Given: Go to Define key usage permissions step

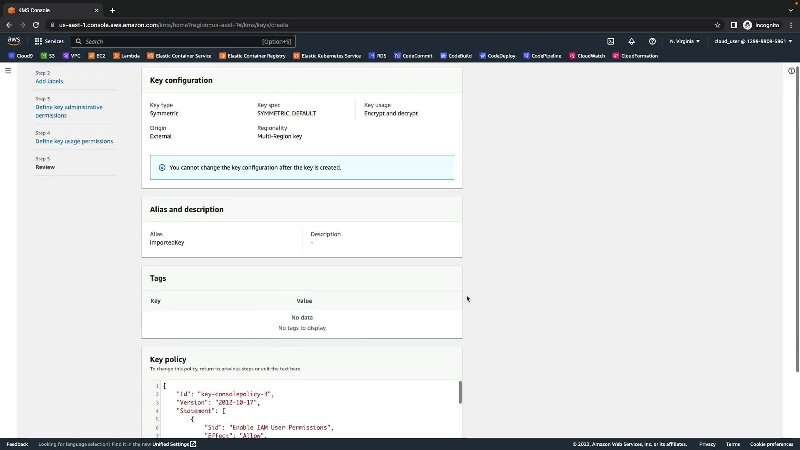Looking at the screenshot, I should [x=74, y=141].
